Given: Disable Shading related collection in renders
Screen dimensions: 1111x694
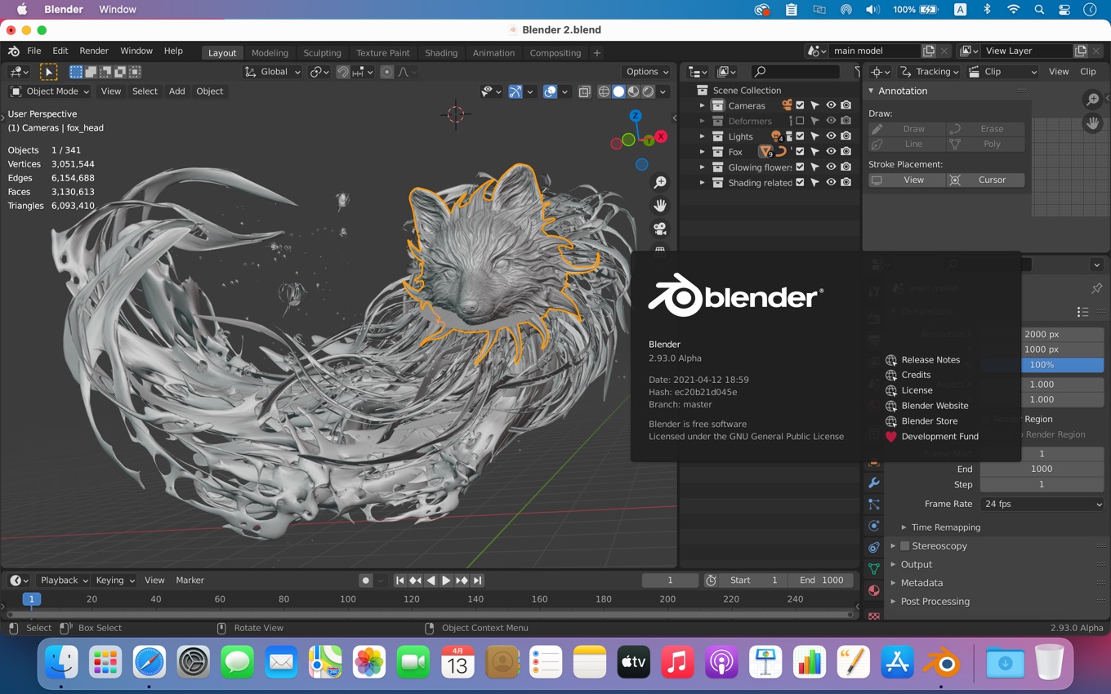Looking at the screenshot, I should tap(846, 183).
